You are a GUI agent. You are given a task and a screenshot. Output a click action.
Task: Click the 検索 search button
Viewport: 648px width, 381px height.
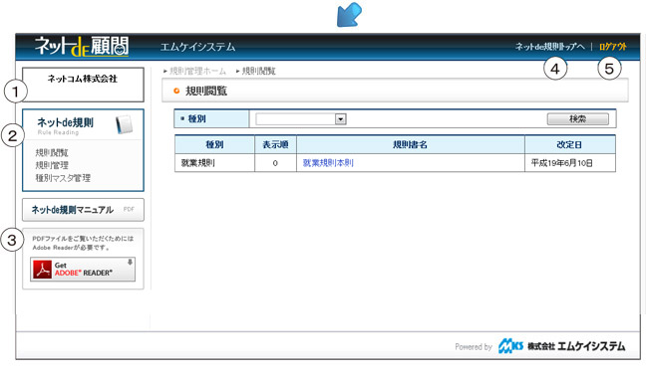click(x=578, y=119)
